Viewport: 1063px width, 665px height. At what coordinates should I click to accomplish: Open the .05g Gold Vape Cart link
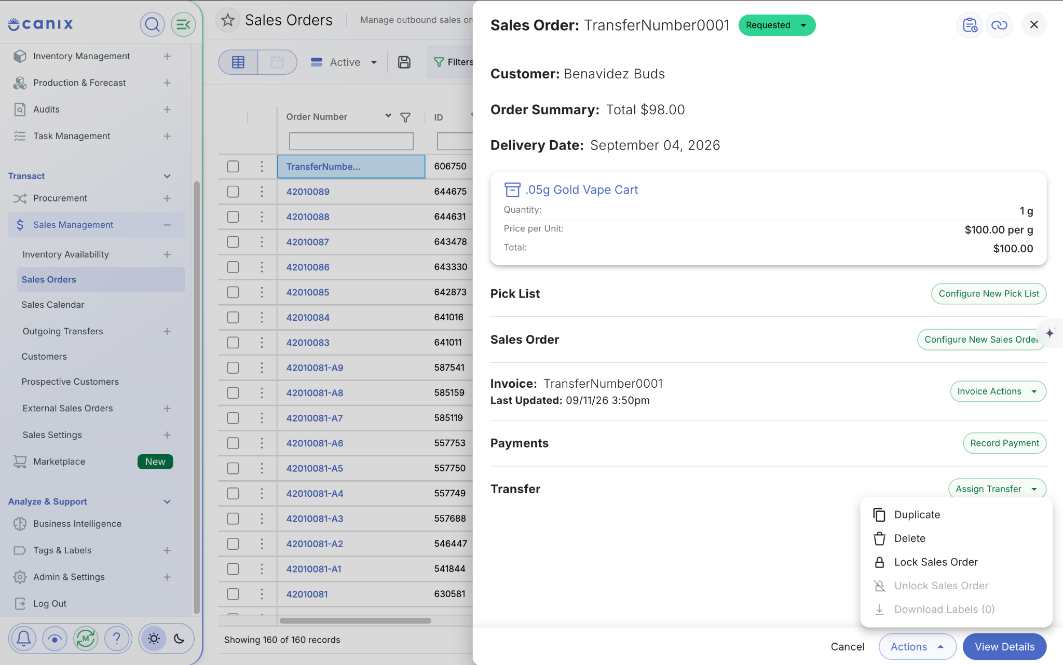(581, 190)
